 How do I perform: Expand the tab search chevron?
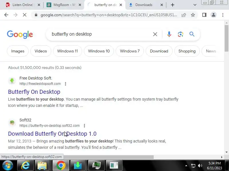pyautogui.click(x=195, y=5)
